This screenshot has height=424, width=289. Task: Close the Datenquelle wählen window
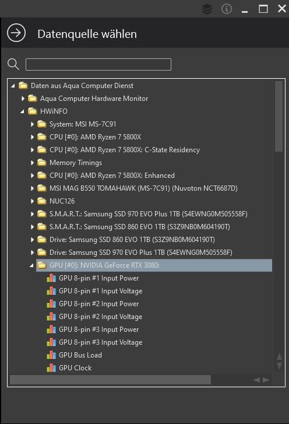coord(282,9)
